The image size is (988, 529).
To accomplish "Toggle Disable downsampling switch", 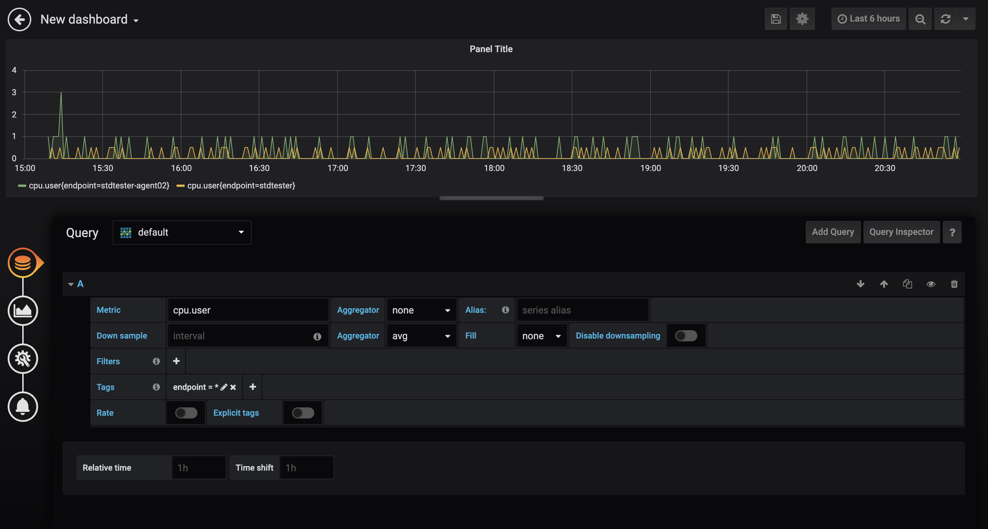I will (686, 336).
